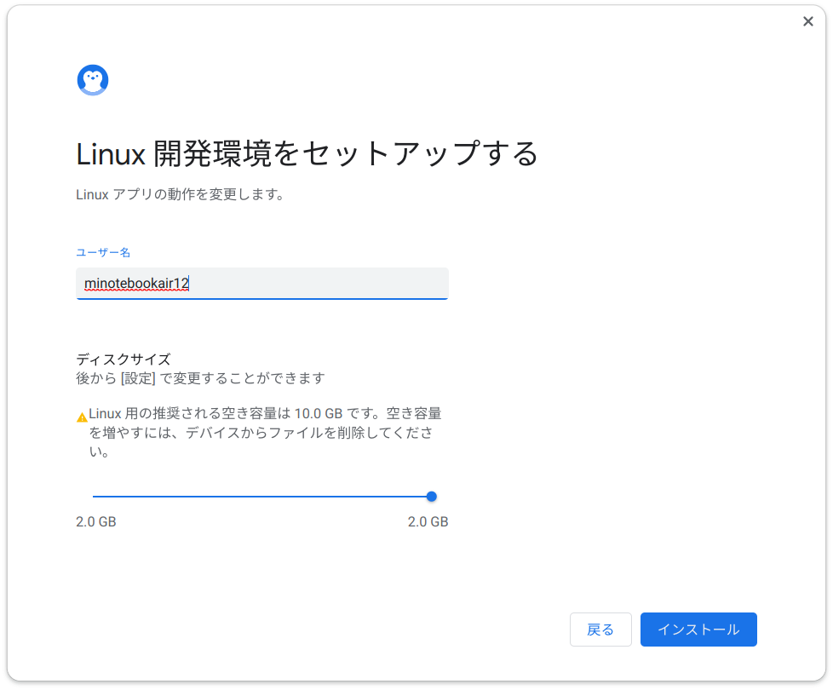The height and width of the screenshot is (690, 833).
Task: Click the 後から [設定] で変更することができます text
Action: click(x=200, y=378)
